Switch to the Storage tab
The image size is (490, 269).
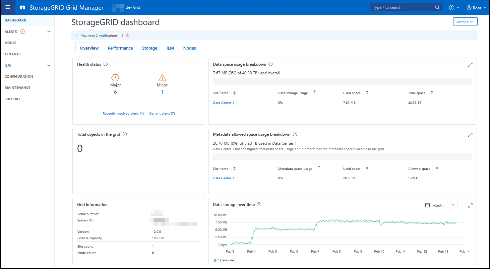click(x=149, y=48)
